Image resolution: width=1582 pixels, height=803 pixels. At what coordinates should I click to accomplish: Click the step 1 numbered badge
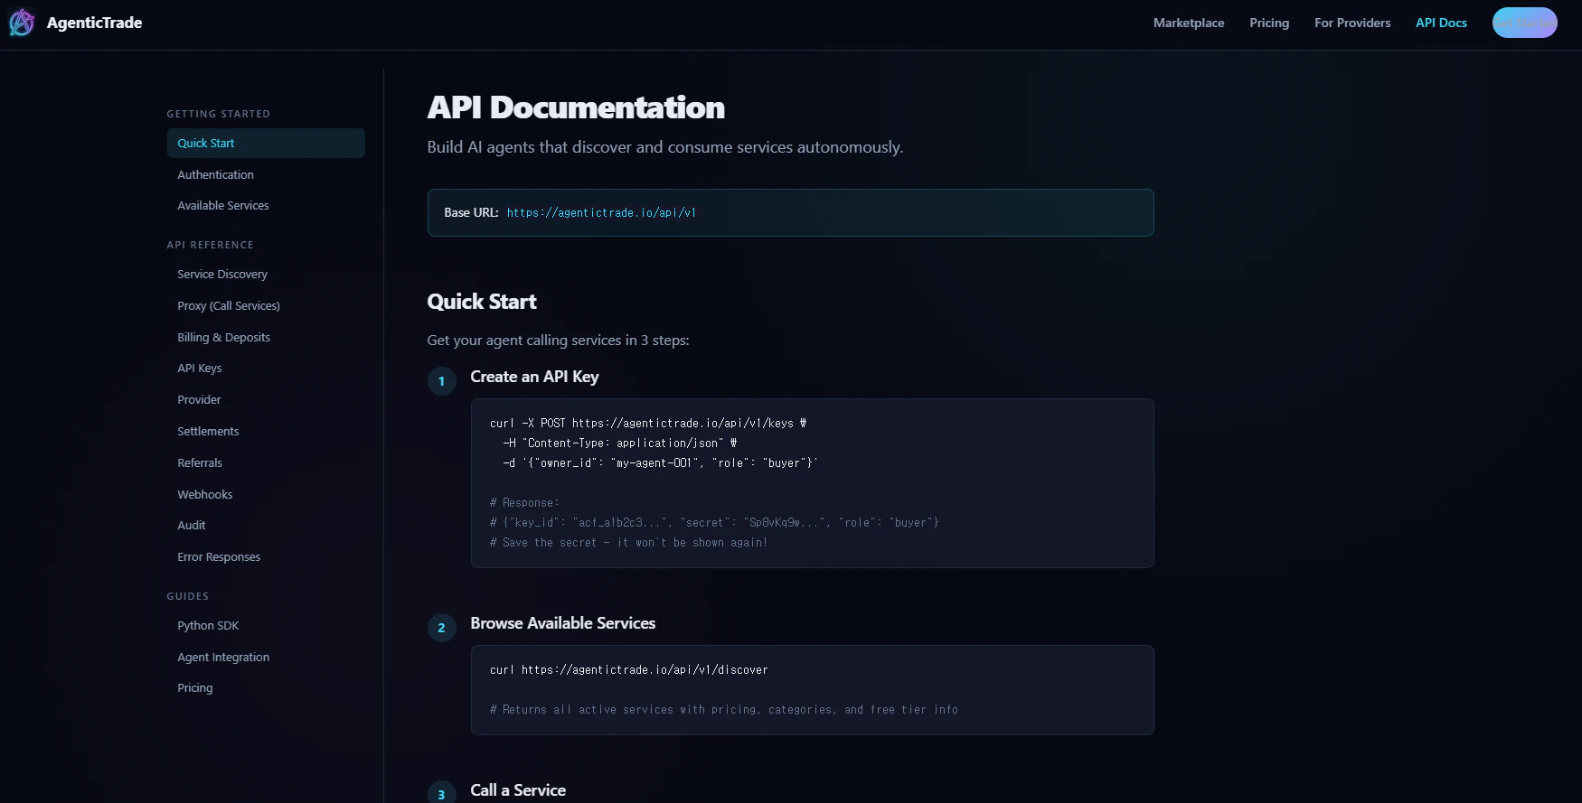(x=441, y=381)
